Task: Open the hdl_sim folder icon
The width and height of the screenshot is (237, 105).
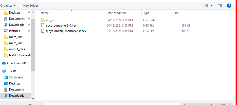Action: 43,20
